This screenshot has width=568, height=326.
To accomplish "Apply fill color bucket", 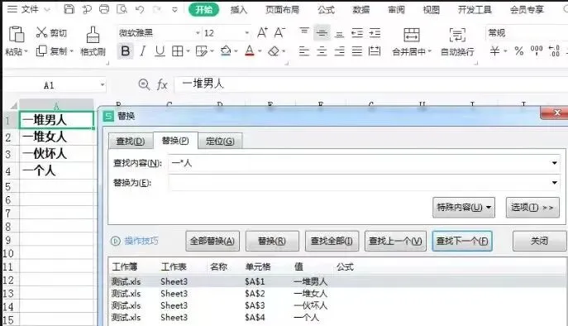I will 226,51.
